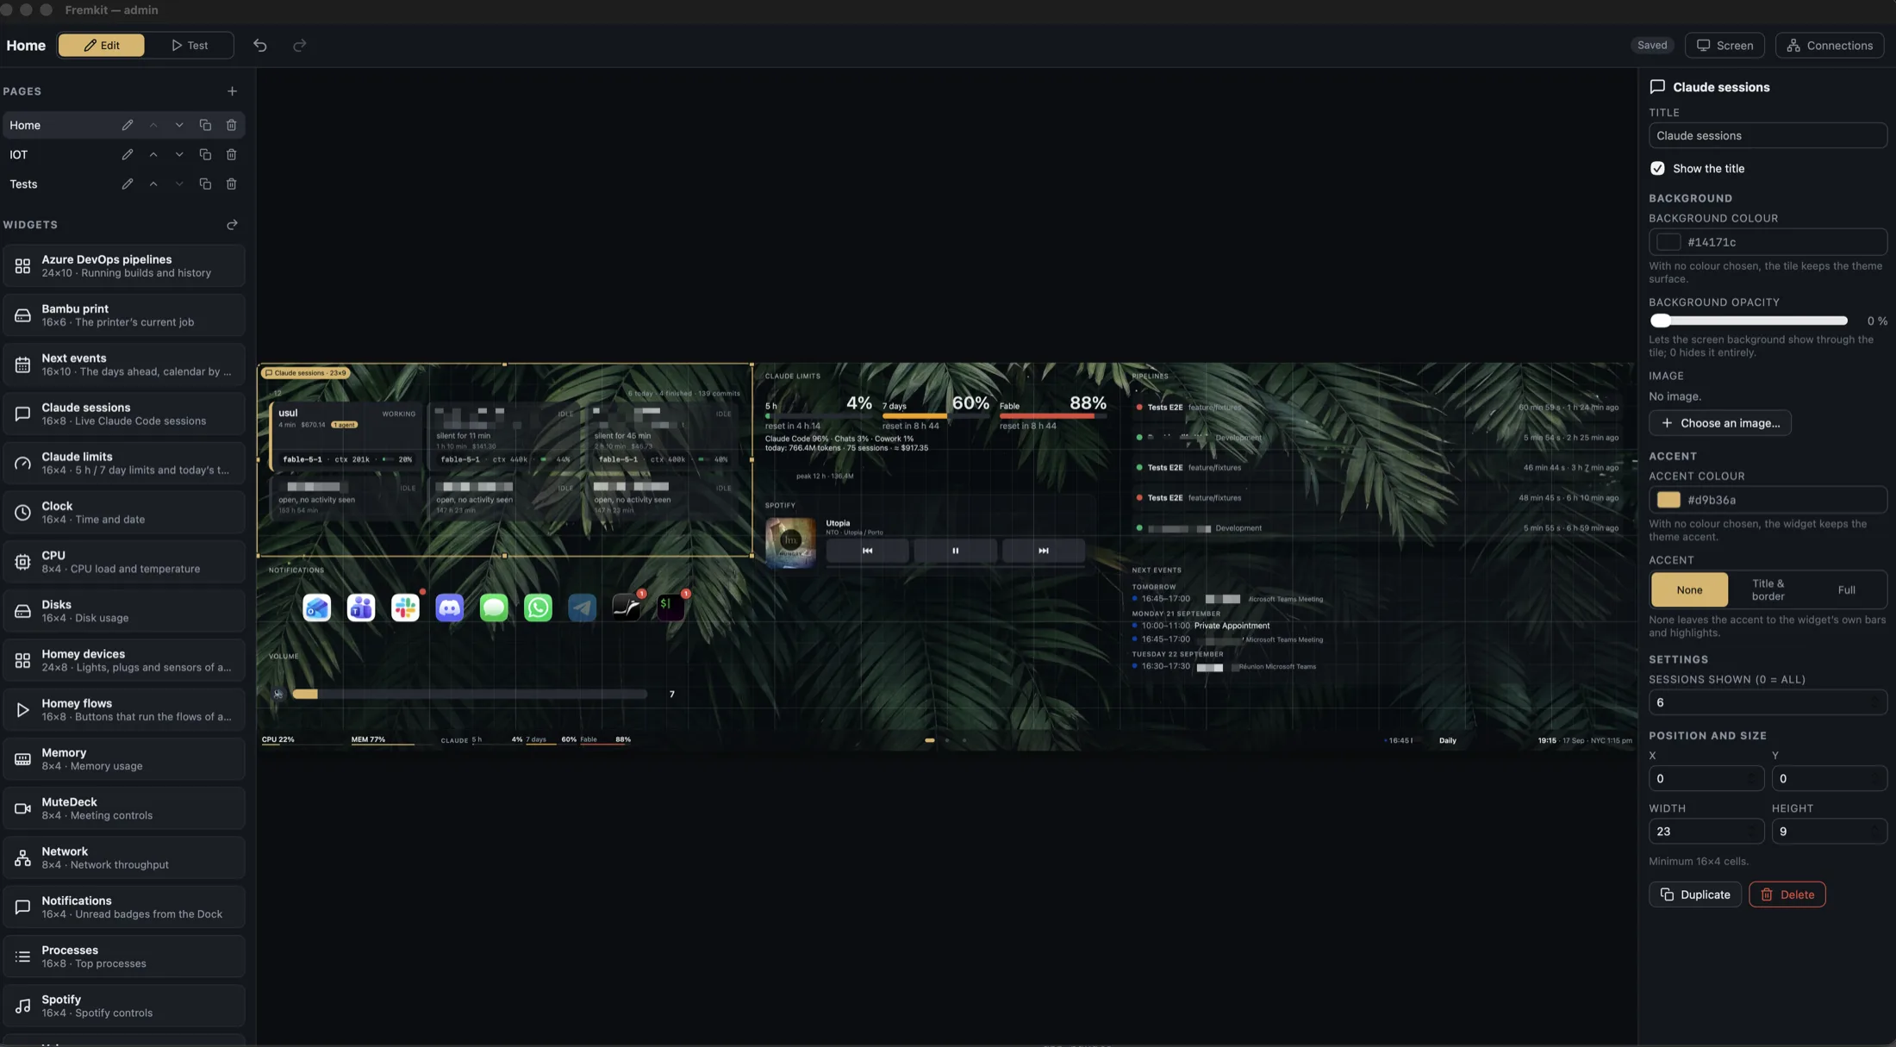Open the accent colour swatch #d9b36a
The width and height of the screenshot is (1896, 1047).
pos(1668,500)
